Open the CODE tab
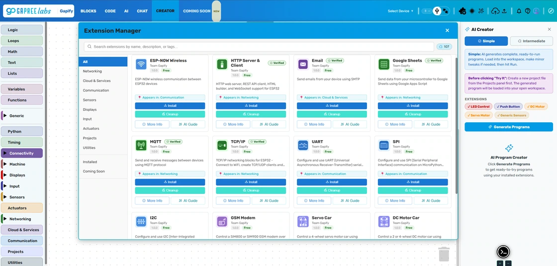 110,11
